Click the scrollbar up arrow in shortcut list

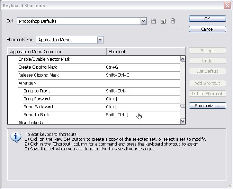tap(182, 59)
